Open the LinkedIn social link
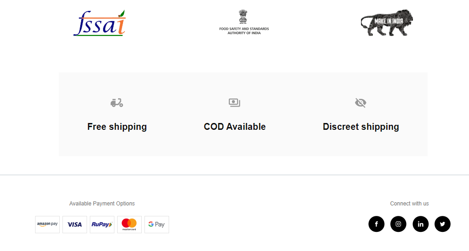 click(421, 224)
